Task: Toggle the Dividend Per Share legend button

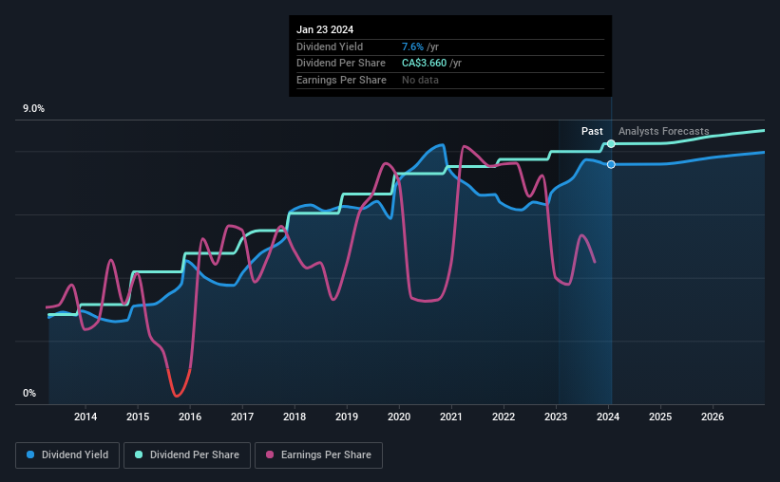Action: click(x=187, y=455)
